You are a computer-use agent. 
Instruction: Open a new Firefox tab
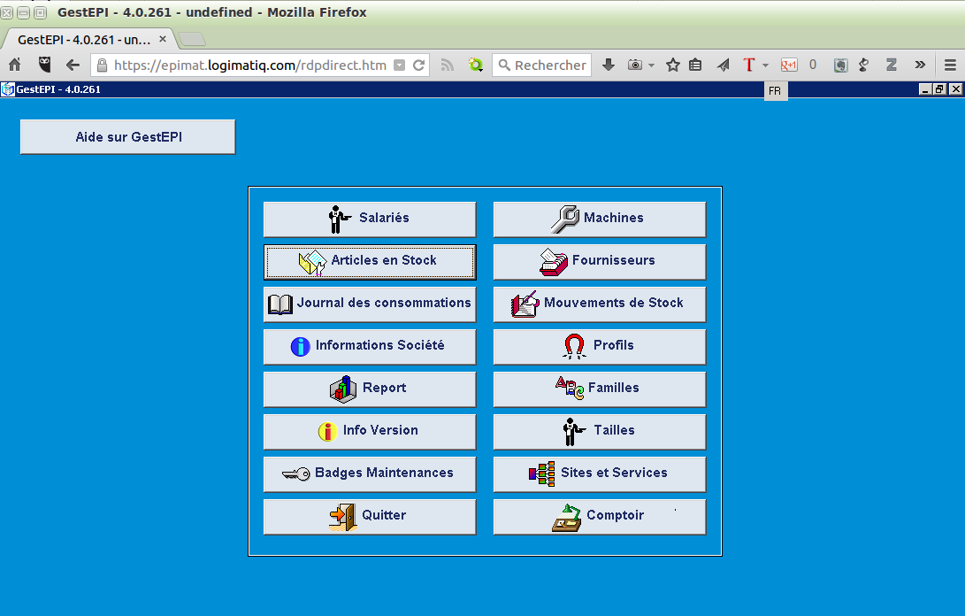pyautogui.click(x=192, y=39)
